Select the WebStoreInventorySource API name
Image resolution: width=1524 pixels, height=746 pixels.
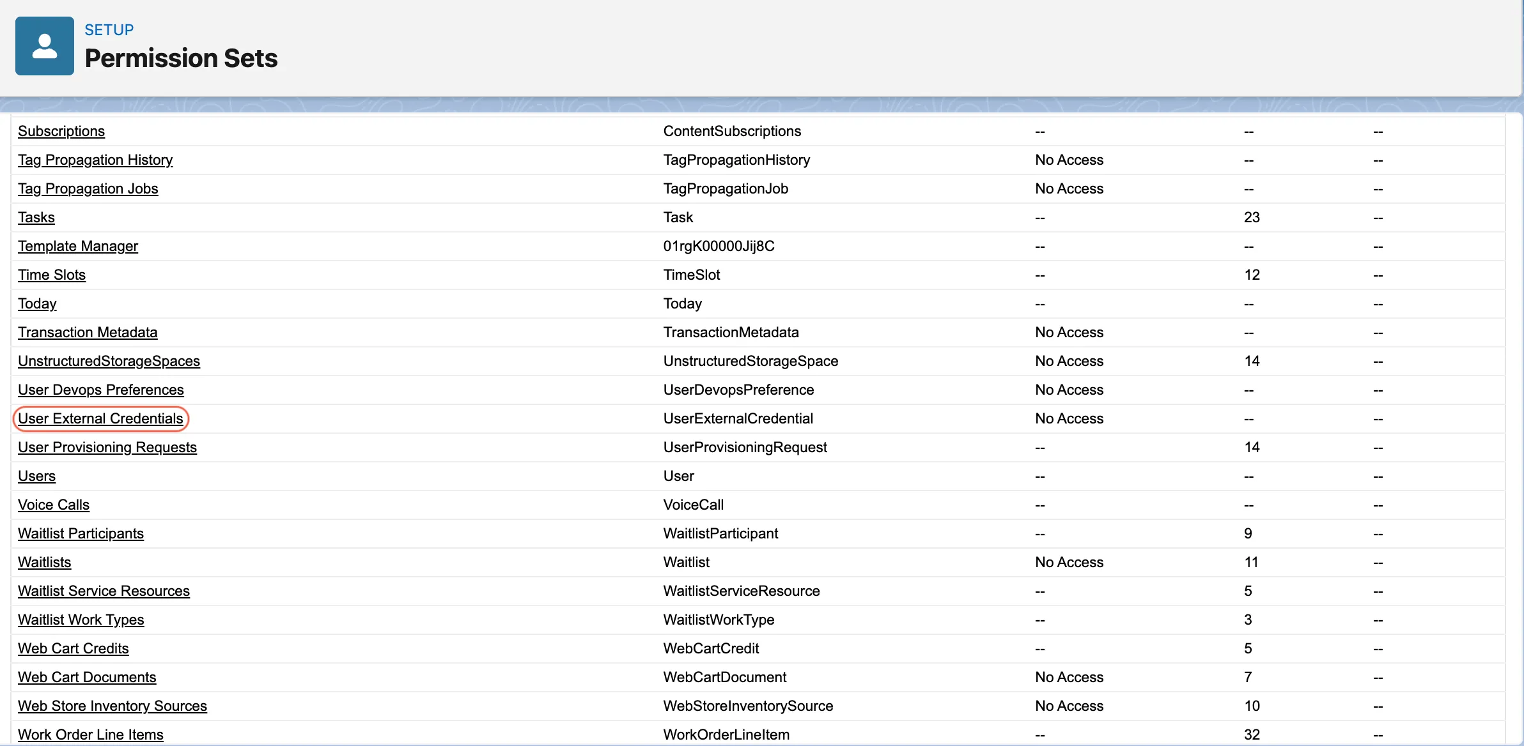click(748, 706)
